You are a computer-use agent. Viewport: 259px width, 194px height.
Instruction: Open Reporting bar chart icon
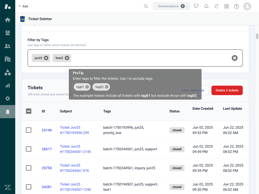pos(8,85)
